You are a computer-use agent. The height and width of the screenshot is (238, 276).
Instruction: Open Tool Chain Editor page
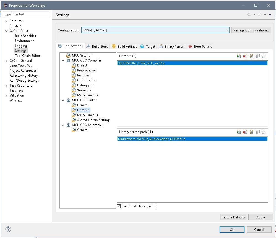tap(27, 56)
